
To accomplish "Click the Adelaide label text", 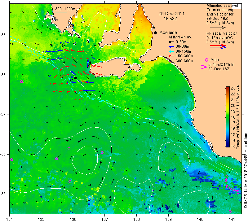I will (x=168, y=33).
